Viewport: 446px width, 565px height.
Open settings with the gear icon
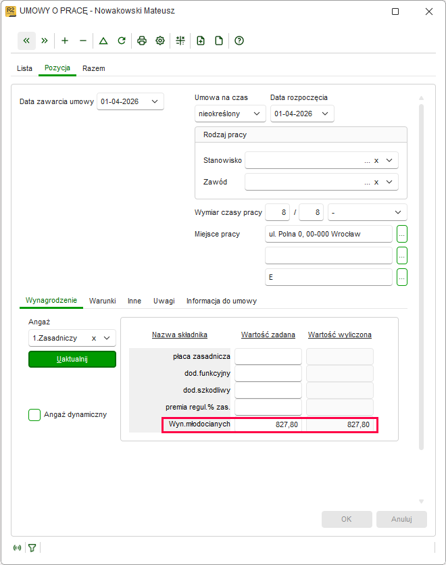click(x=160, y=41)
